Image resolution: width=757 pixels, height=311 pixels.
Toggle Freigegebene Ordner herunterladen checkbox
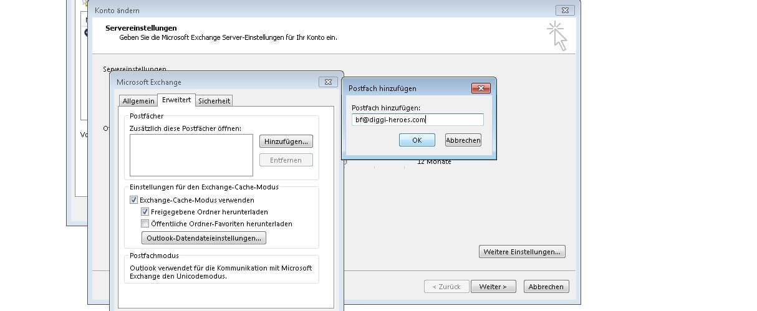(x=145, y=212)
